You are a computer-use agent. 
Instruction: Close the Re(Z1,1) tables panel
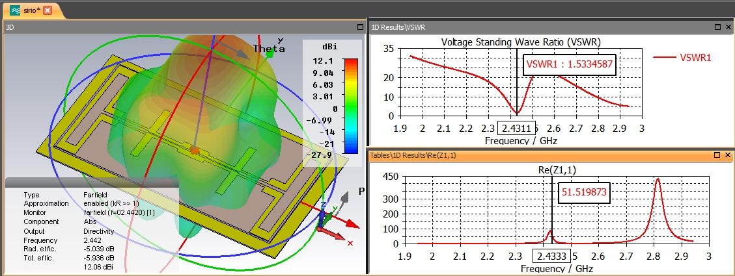pyautogui.click(x=727, y=155)
